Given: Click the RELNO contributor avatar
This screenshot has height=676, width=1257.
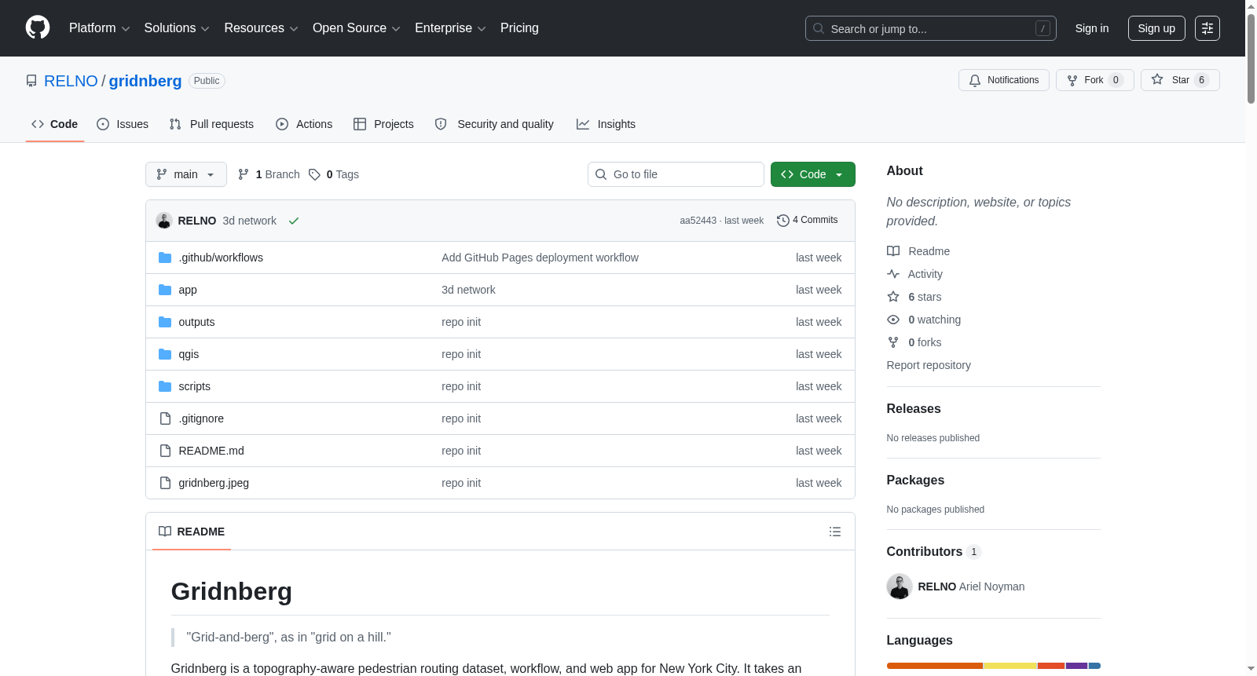Looking at the screenshot, I should [900, 586].
